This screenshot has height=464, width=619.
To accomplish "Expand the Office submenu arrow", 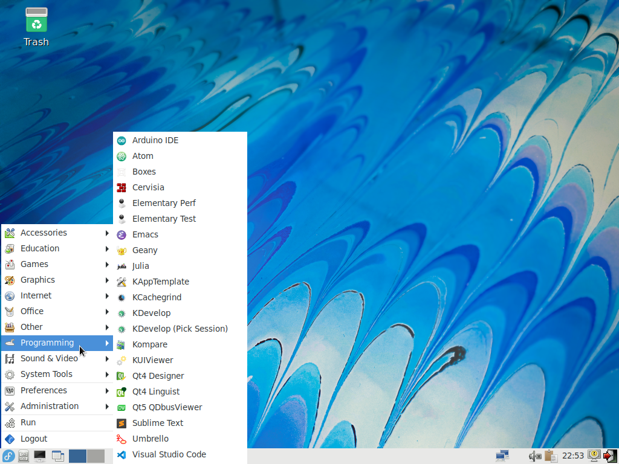I will pyautogui.click(x=107, y=311).
